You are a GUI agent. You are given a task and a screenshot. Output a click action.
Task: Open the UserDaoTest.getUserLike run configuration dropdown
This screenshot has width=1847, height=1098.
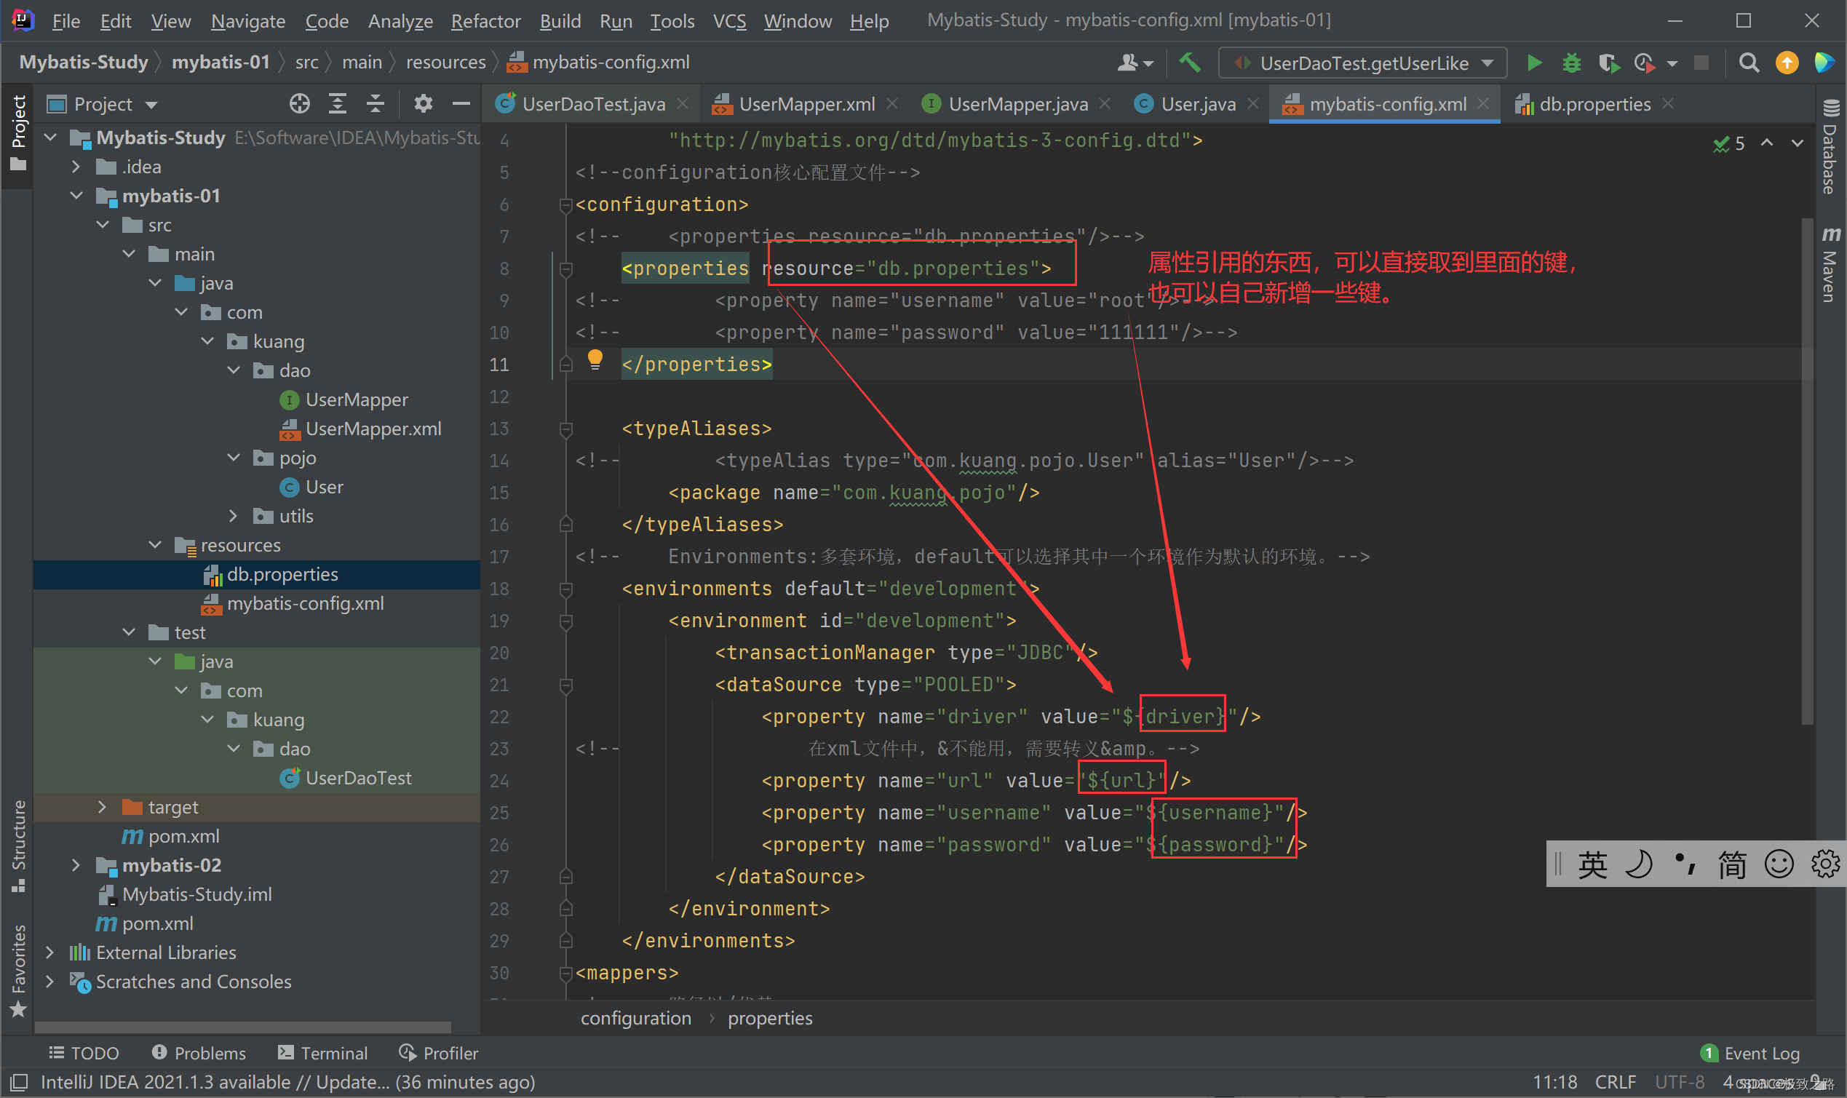point(1362,63)
